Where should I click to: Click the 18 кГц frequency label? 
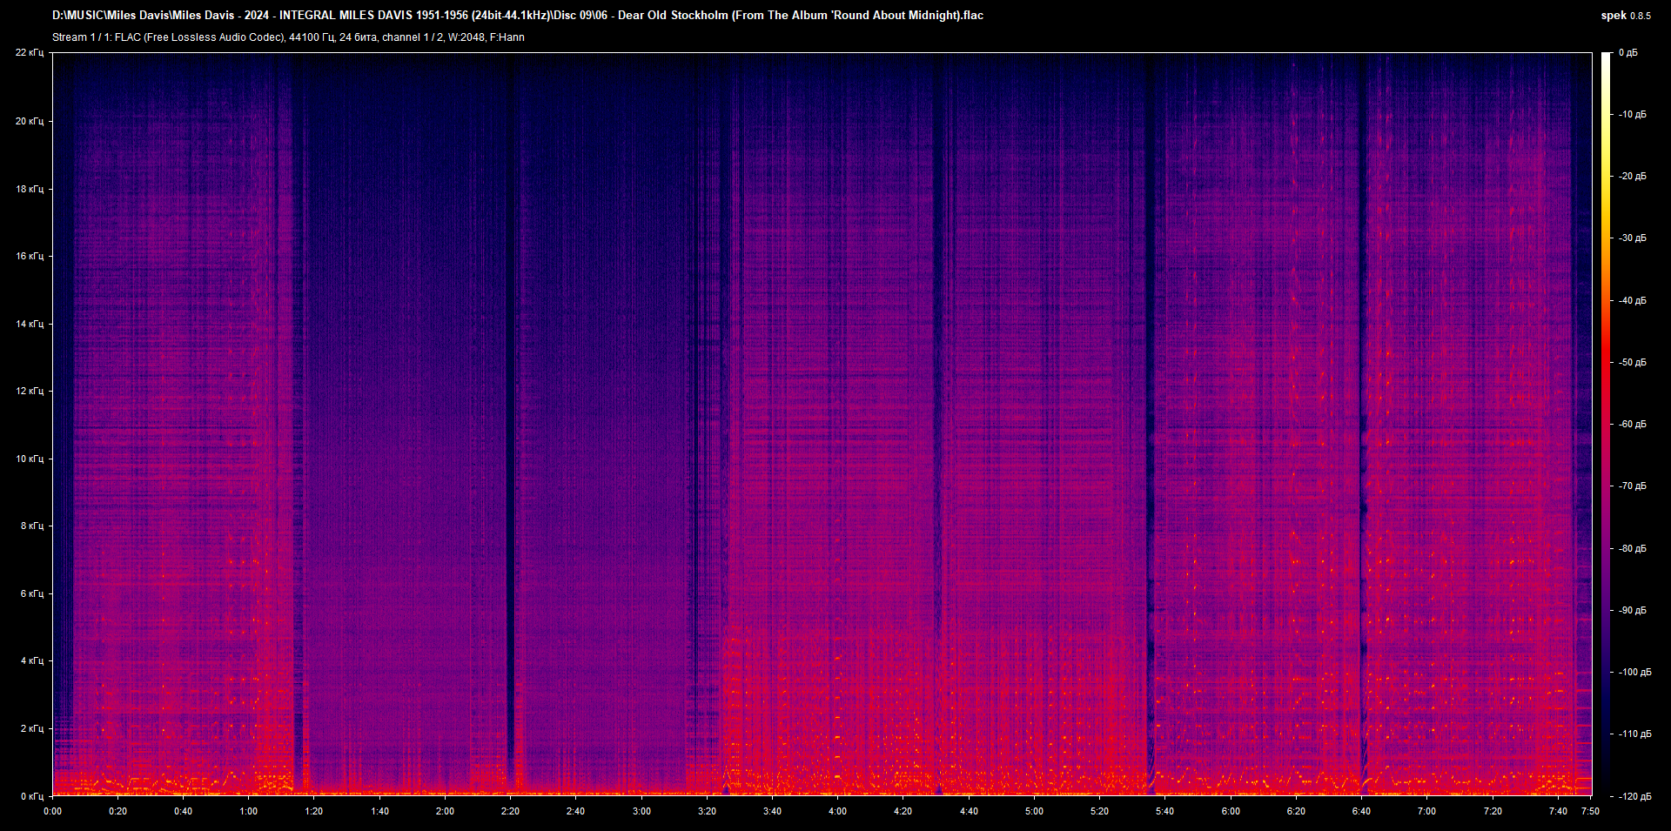click(x=30, y=189)
